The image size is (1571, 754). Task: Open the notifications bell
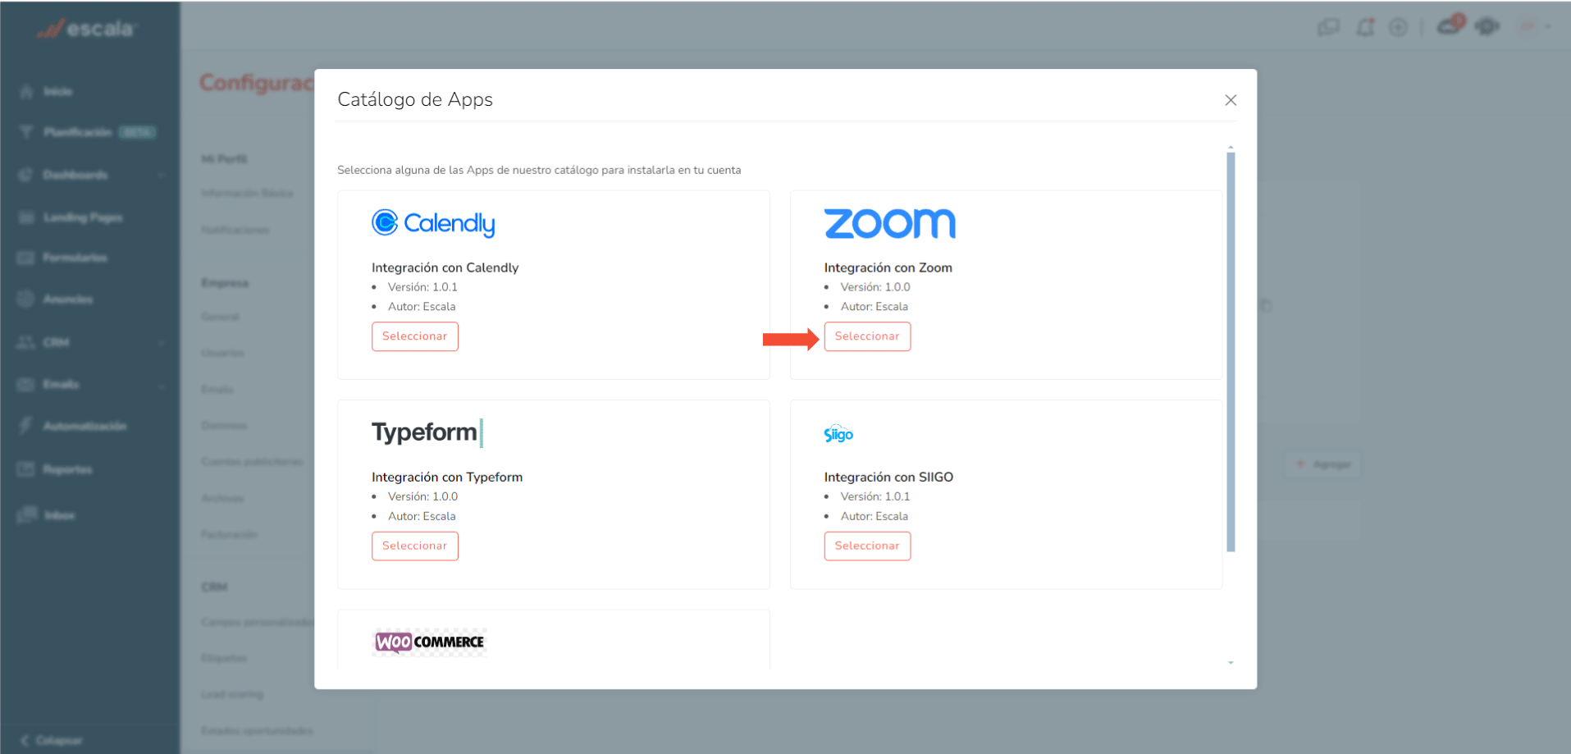tap(1365, 27)
